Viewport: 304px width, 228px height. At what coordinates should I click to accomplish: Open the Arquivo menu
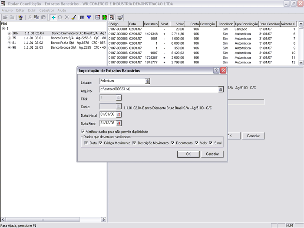[7, 10]
